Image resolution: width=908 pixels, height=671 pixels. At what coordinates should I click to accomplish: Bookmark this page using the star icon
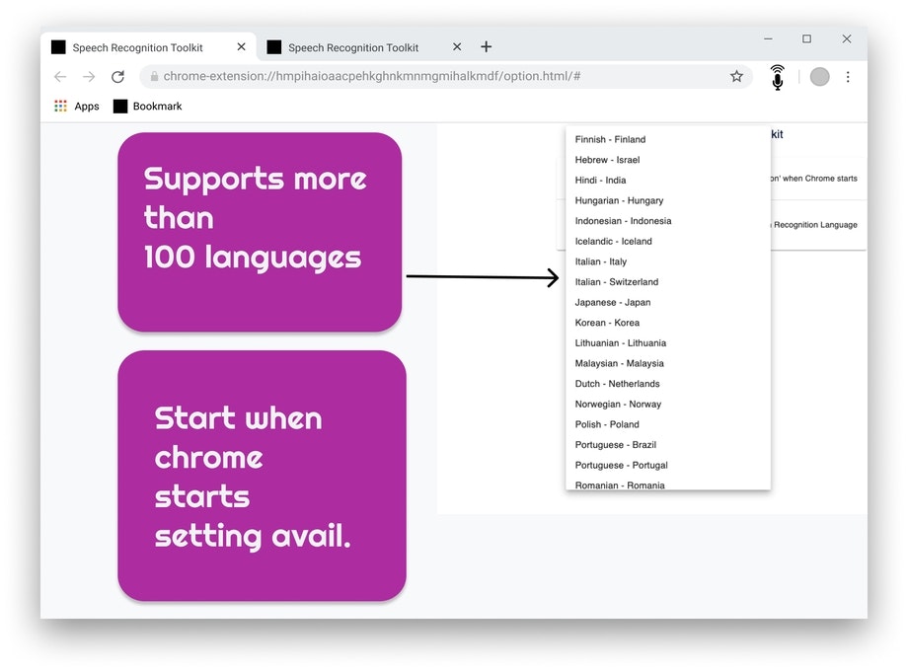[x=736, y=76]
